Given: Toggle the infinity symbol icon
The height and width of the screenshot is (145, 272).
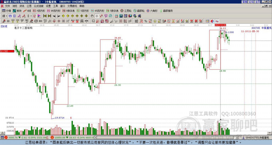Looking at the screenshot, I should pos(217,21).
